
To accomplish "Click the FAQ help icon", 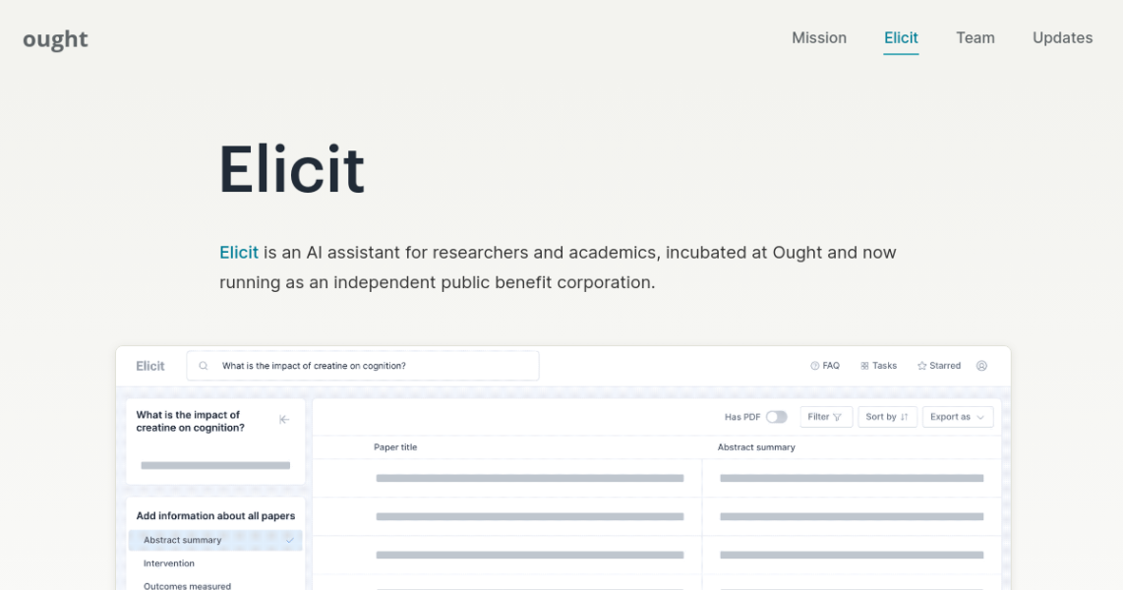I will [x=815, y=366].
